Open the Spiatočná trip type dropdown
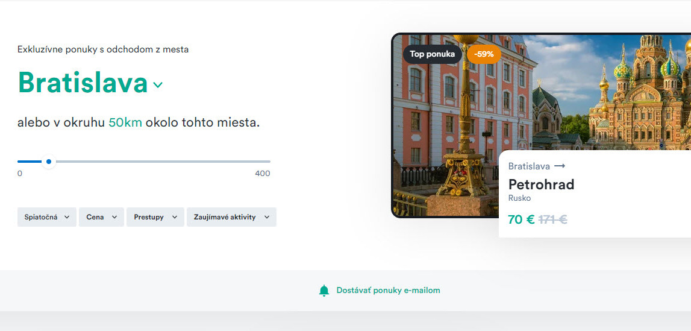 (47, 217)
